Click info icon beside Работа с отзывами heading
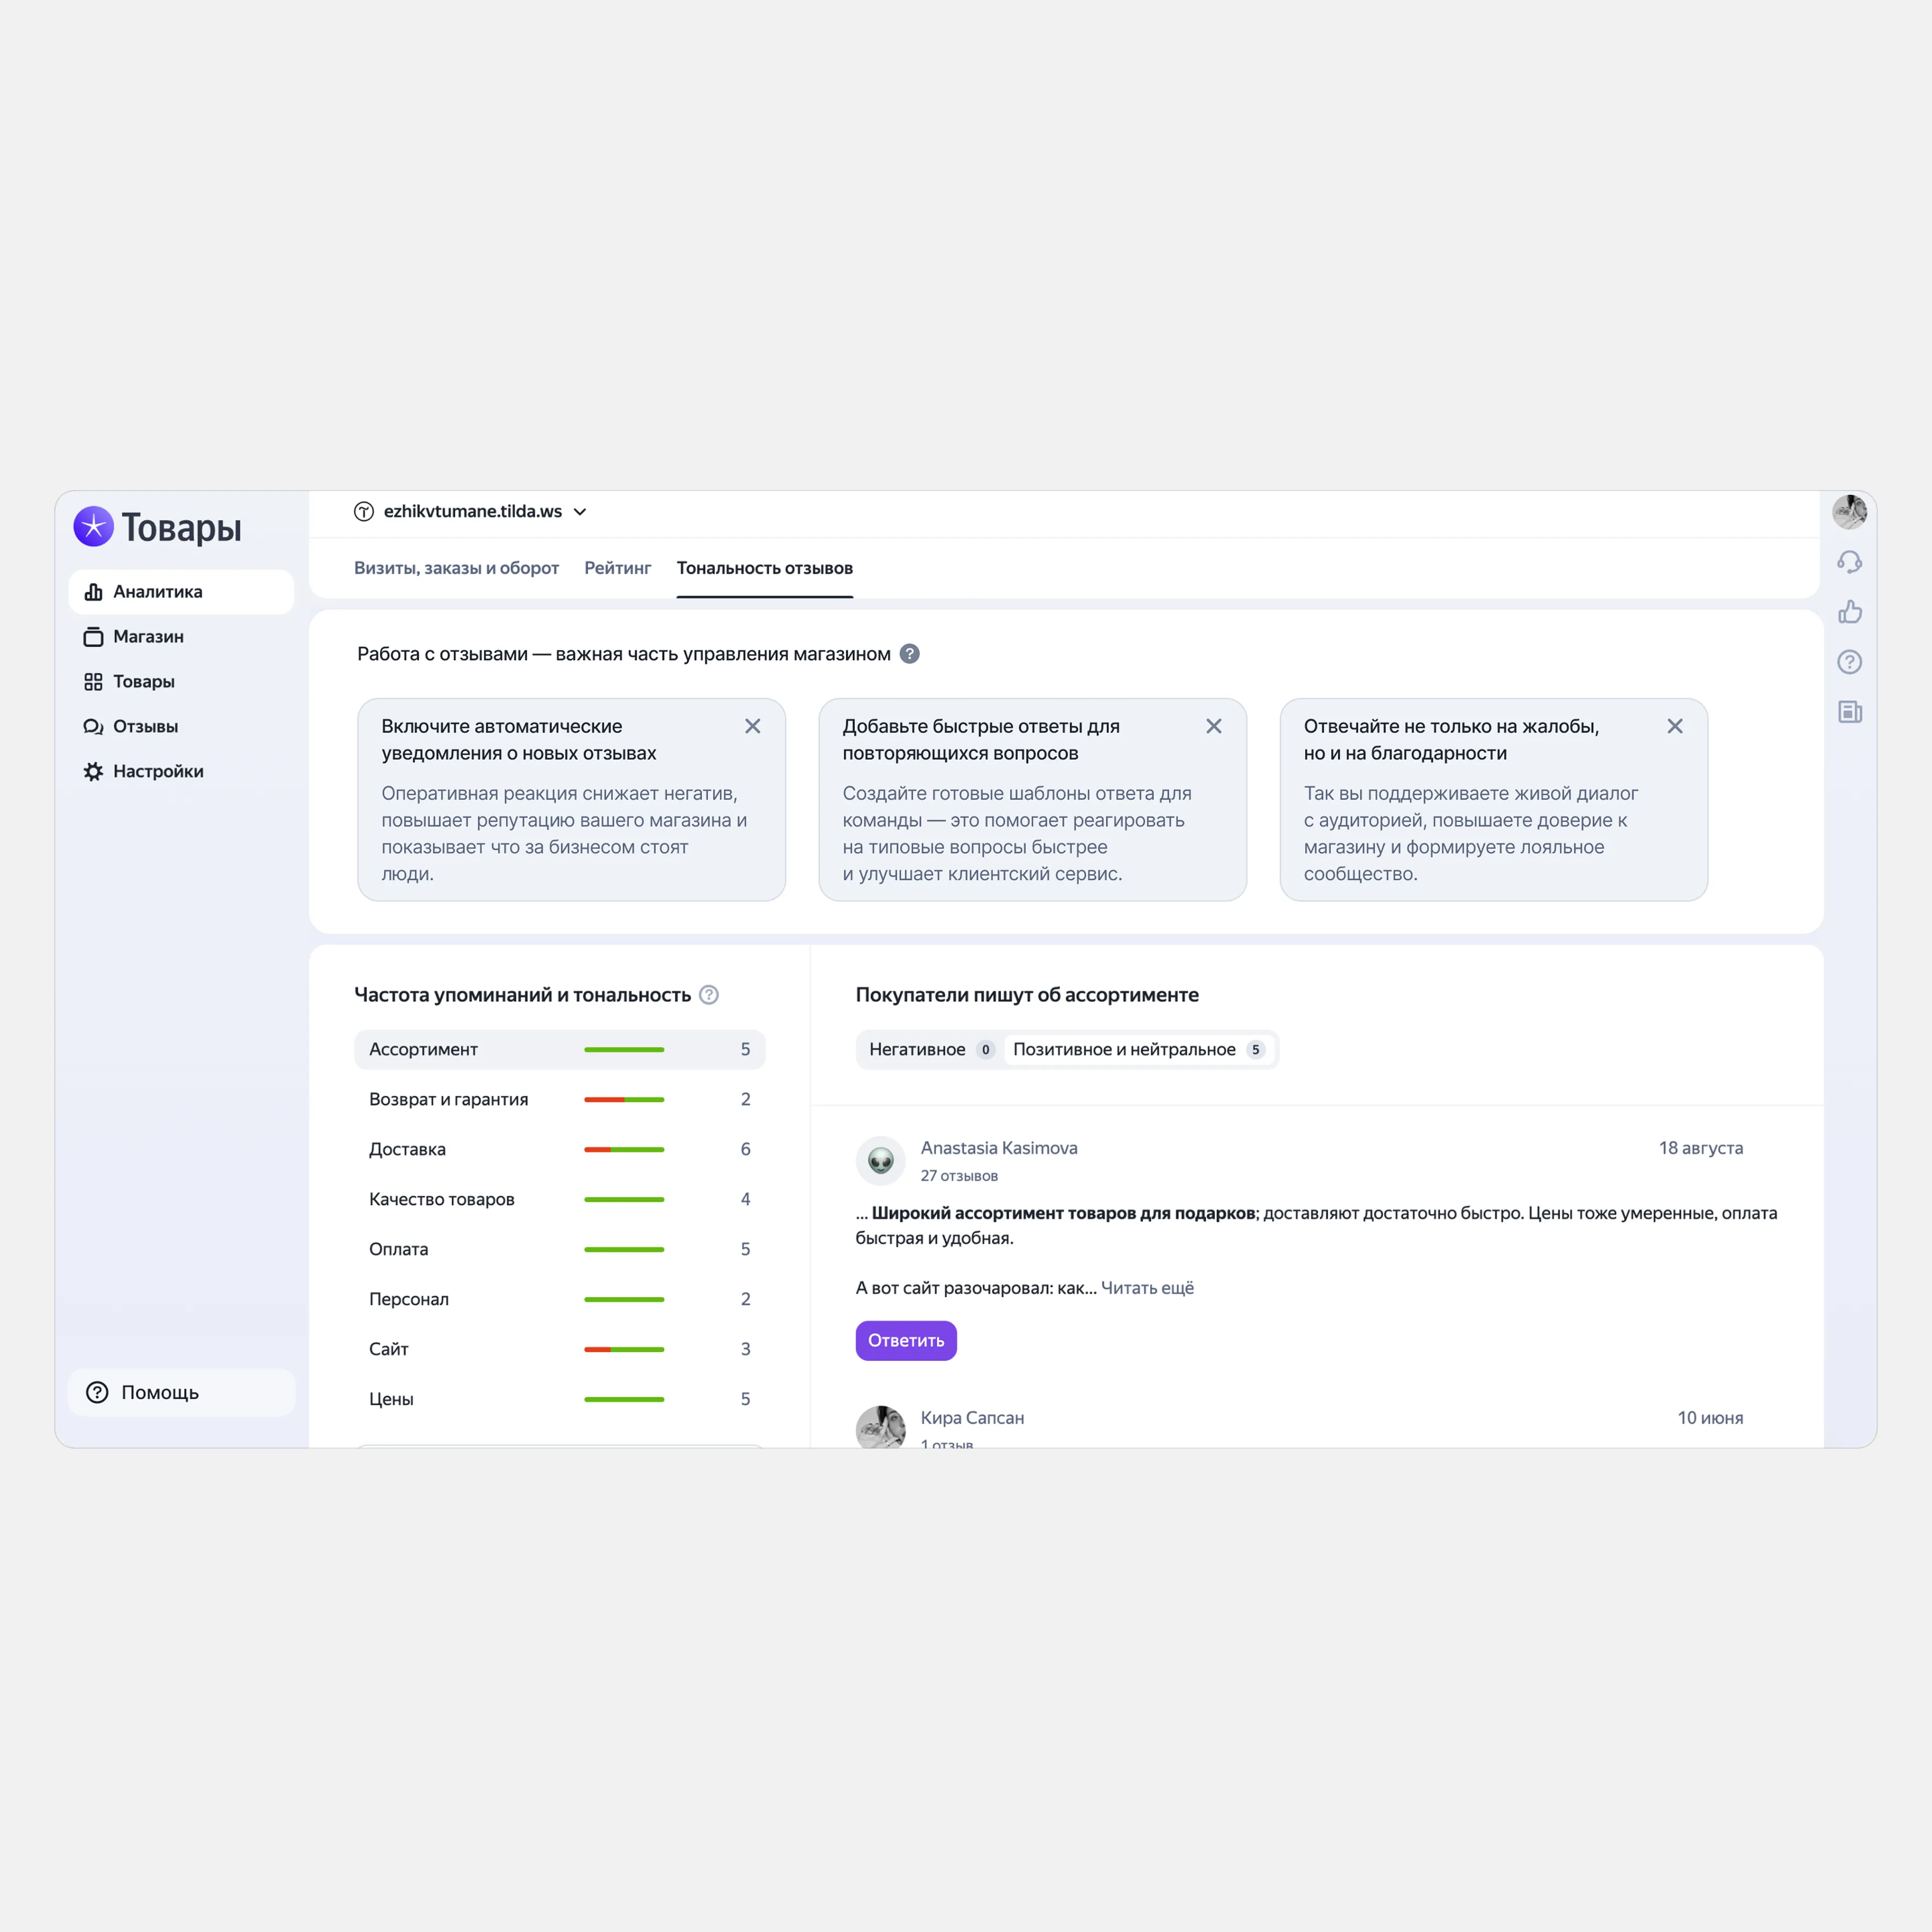 click(909, 654)
